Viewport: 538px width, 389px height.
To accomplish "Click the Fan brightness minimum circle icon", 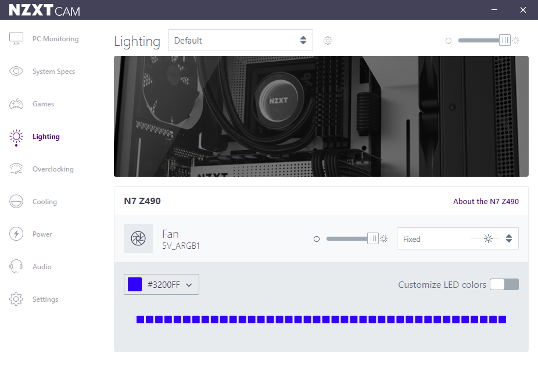I will [x=317, y=238].
